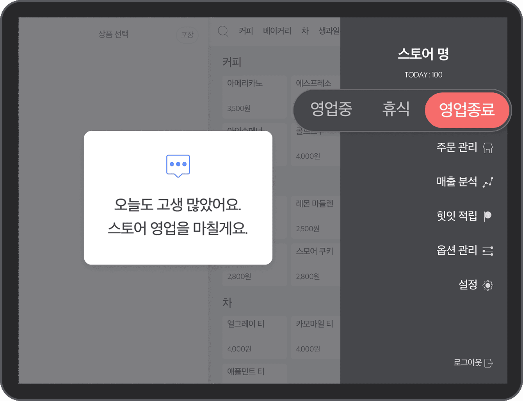Open the 커피 category tab
This screenshot has height=401, width=523.
click(246, 31)
